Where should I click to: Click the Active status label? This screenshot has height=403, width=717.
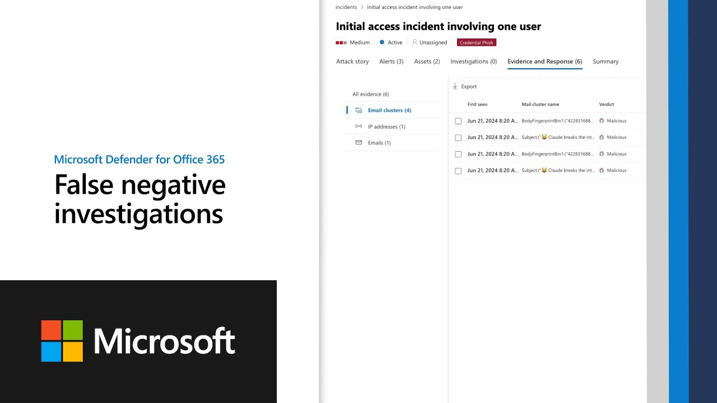point(395,43)
